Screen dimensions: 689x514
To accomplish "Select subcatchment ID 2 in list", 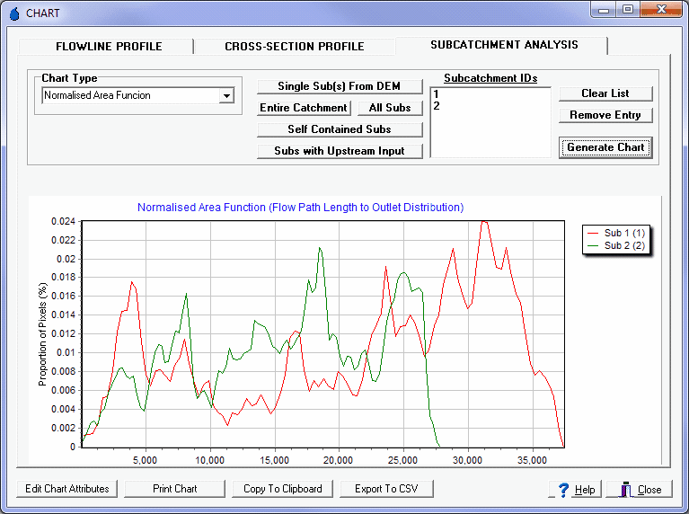I will point(437,106).
